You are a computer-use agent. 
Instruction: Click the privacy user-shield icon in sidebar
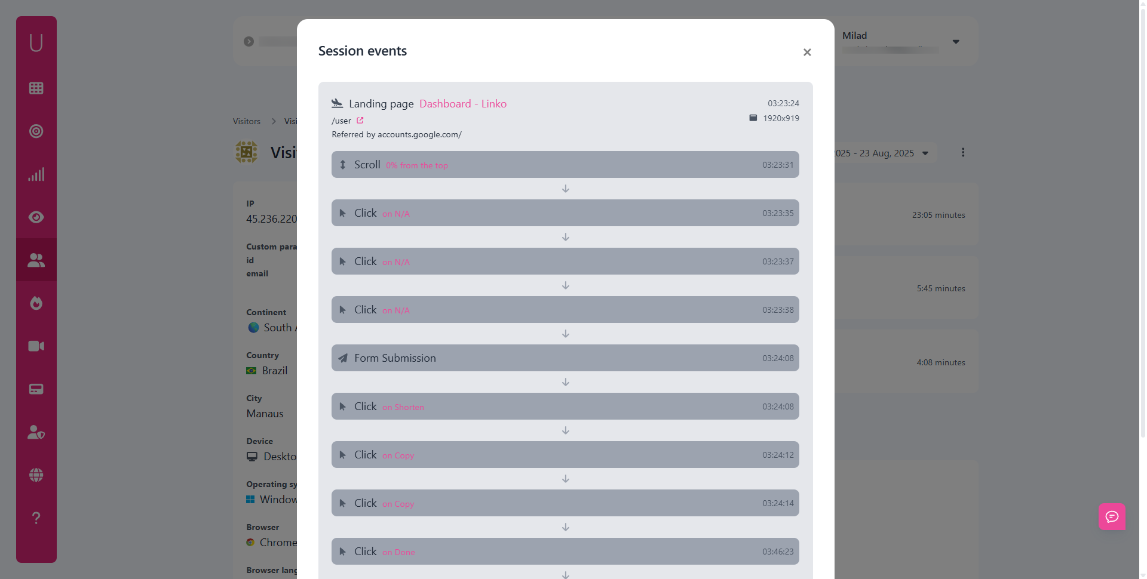click(36, 432)
